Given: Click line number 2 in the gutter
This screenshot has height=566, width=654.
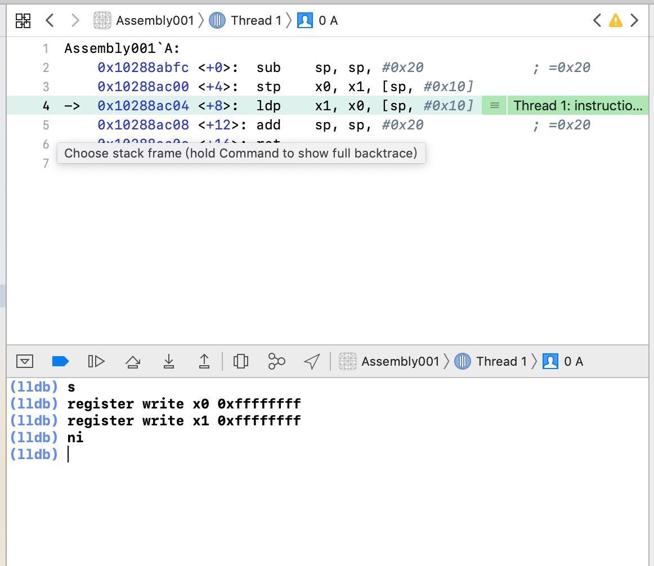Looking at the screenshot, I should [x=46, y=68].
